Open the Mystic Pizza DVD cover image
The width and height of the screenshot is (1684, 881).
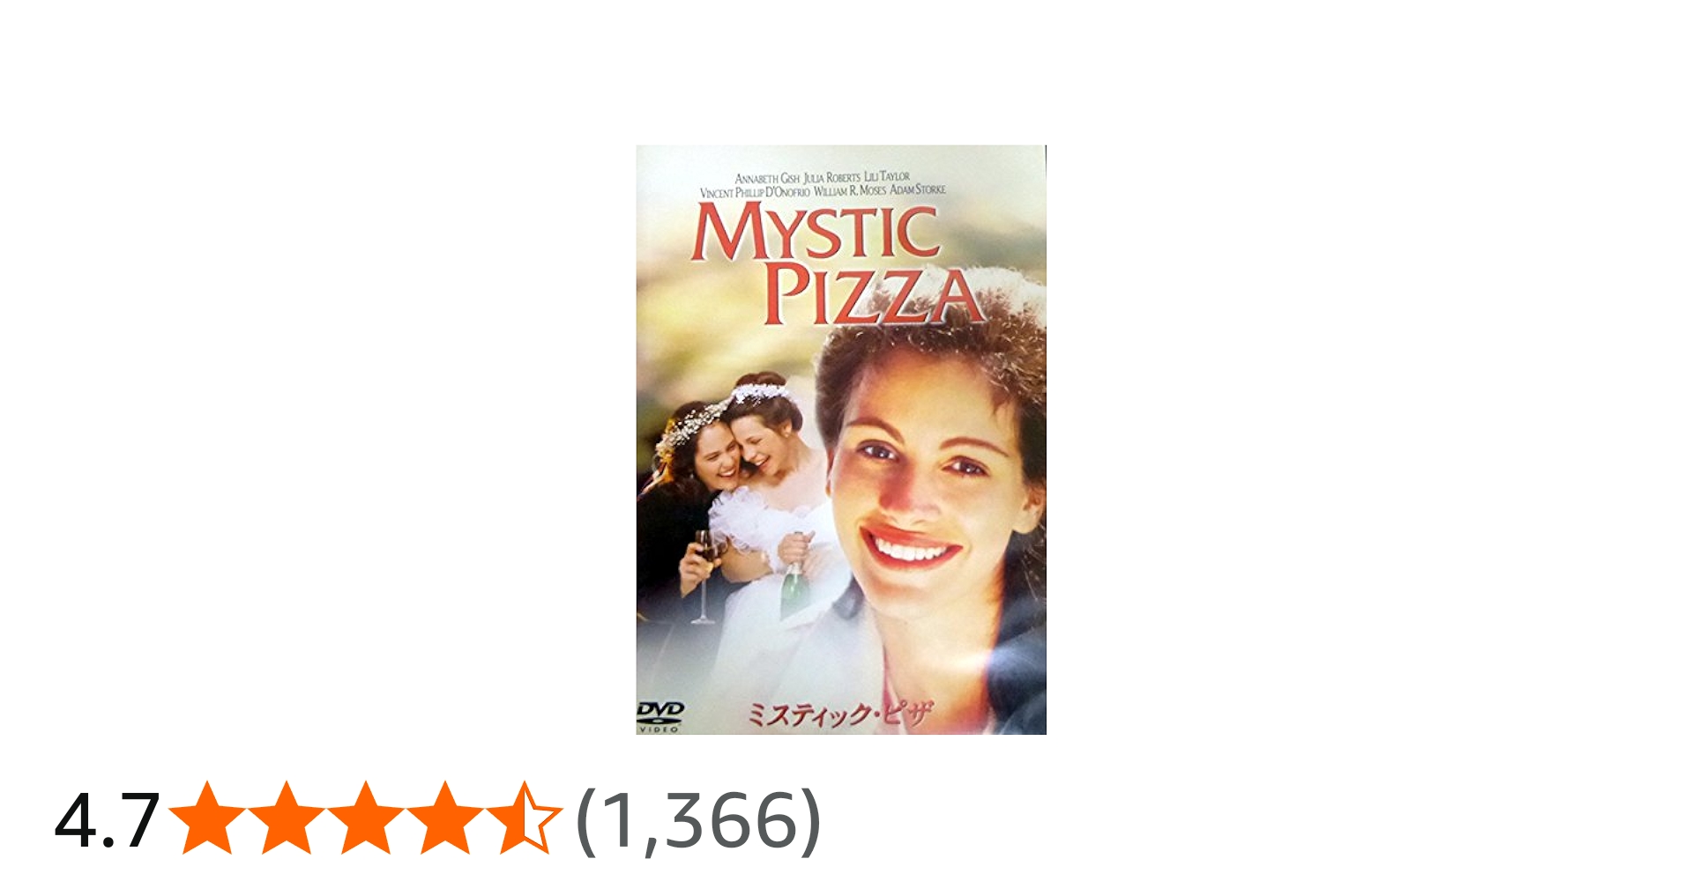point(841,440)
